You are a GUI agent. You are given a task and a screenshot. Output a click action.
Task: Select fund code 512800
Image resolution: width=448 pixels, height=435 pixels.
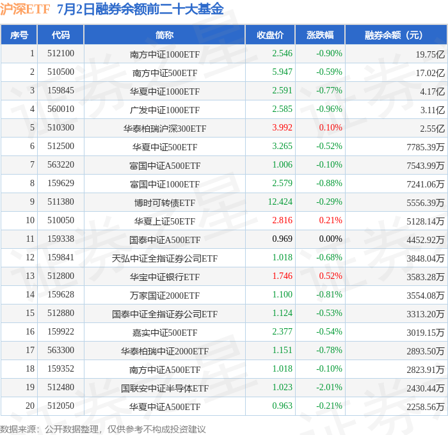(61, 276)
